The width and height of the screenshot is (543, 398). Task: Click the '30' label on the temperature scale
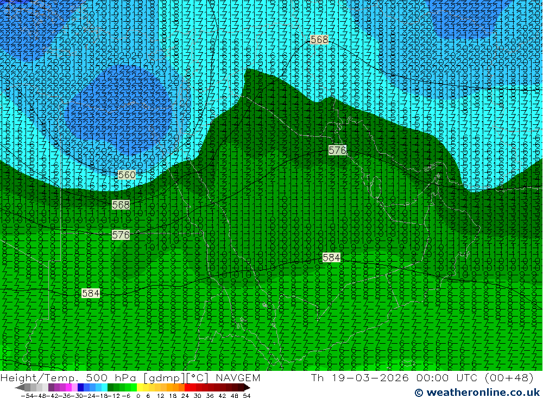[198, 396]
